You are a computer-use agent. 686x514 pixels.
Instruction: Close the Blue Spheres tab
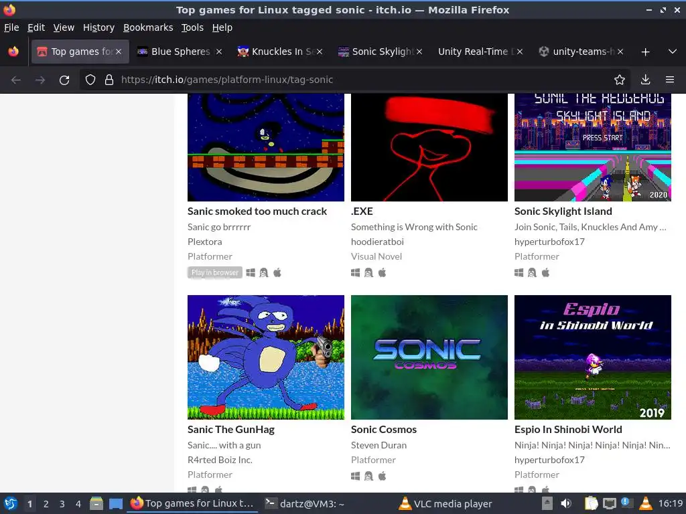219,52
